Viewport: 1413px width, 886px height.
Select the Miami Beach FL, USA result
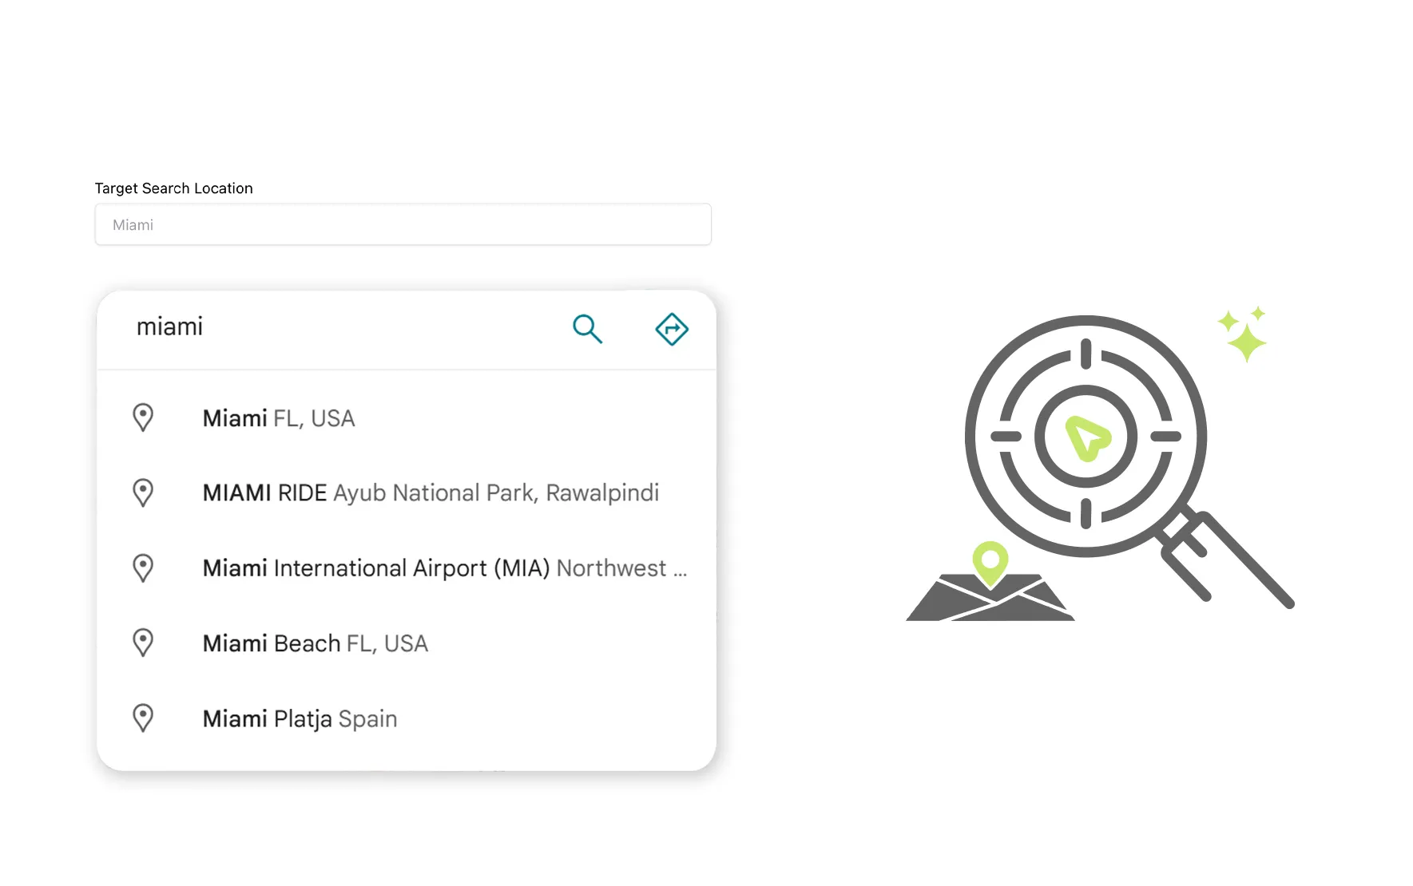(316, 643)
